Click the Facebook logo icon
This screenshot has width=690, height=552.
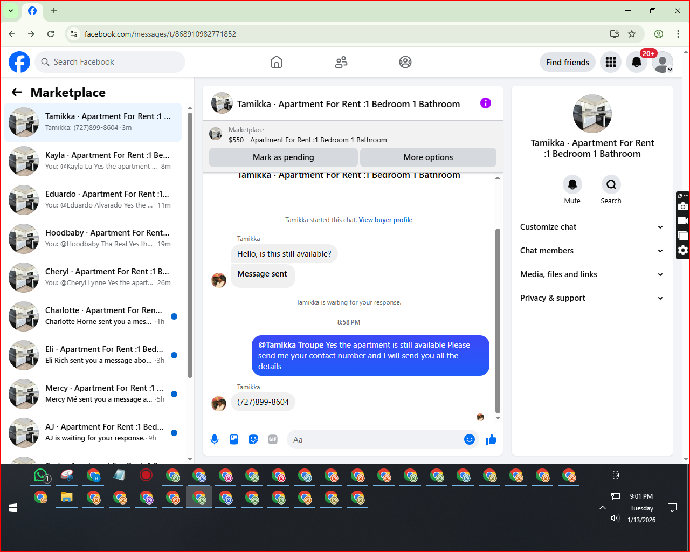(x=19, y=62)
